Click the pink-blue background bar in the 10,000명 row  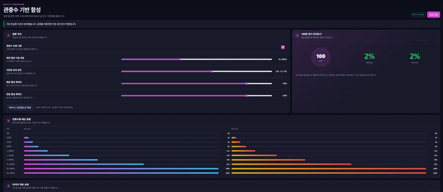(84, 164)
